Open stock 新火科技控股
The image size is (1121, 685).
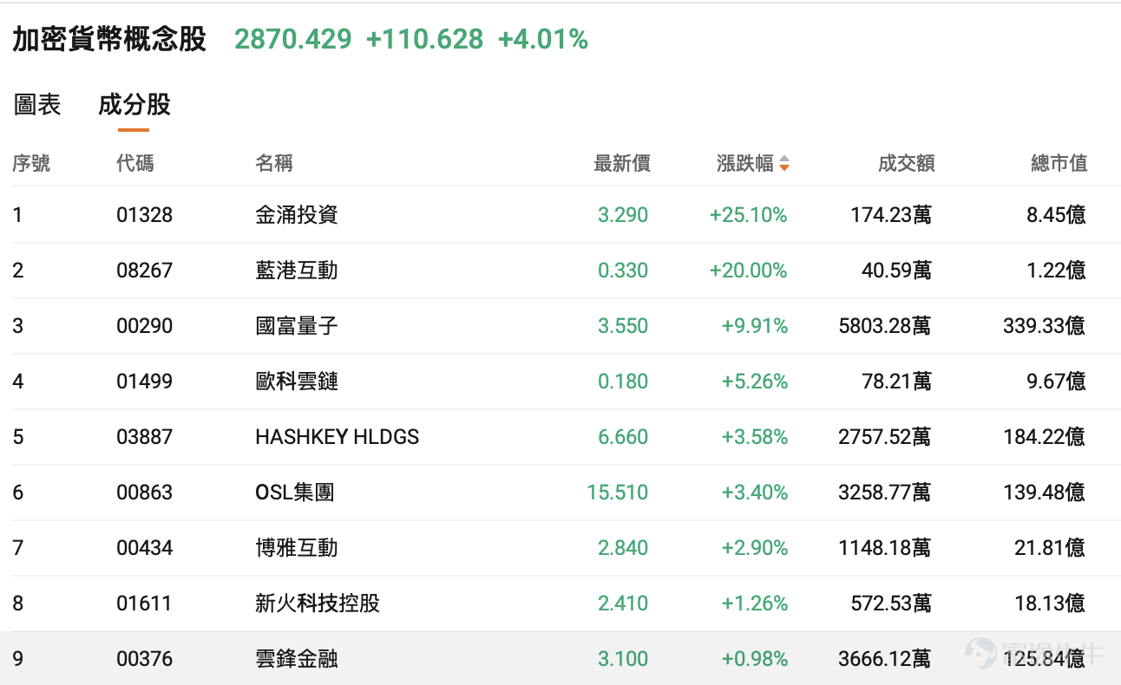tap(318, 603)
